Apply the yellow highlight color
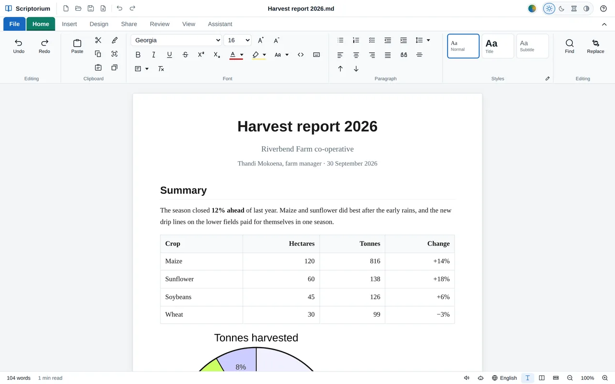The image size is (615, 384). (256, 55)
